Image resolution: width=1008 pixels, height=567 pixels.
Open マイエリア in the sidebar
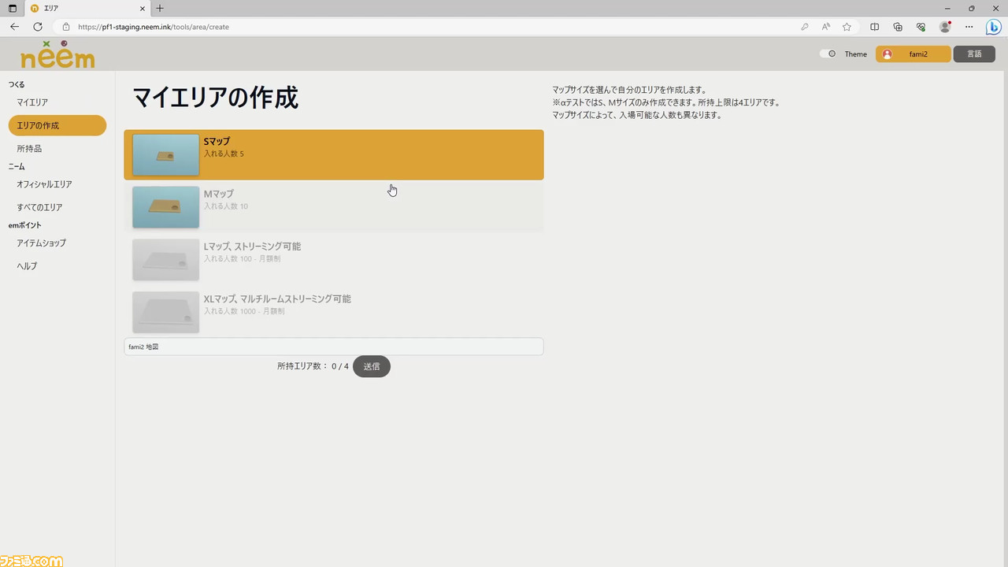(32, 102)
